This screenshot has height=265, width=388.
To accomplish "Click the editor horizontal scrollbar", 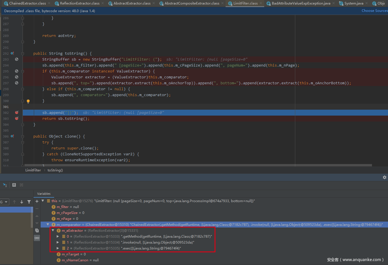I will coord(197,165).
